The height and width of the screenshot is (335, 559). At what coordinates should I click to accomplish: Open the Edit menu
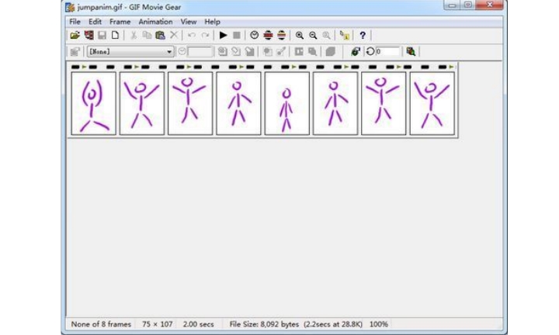click(95, 22)
